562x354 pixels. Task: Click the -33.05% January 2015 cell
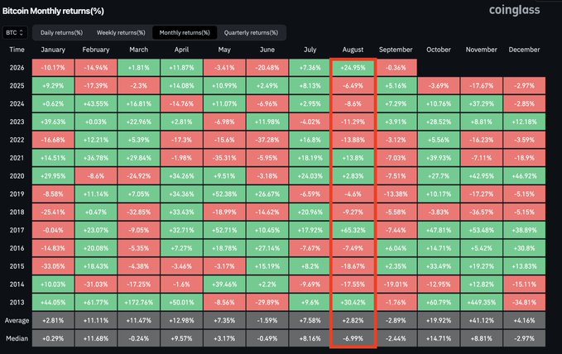point(53,266)
